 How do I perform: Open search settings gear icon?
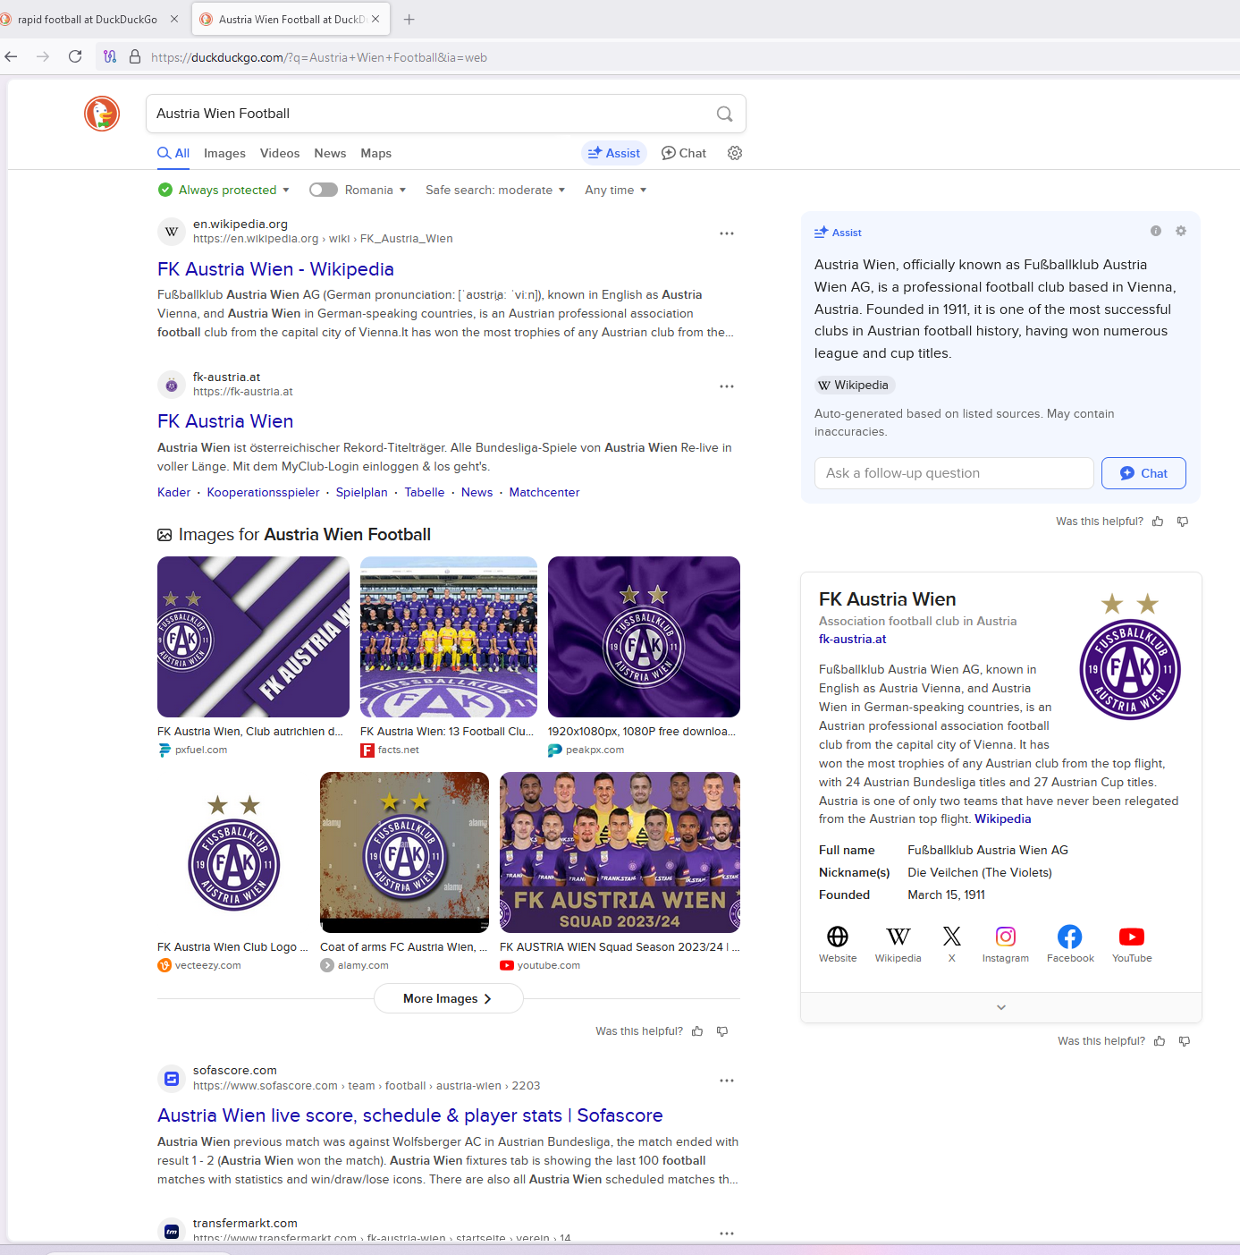pyautogui.click(x=735, y=153)
